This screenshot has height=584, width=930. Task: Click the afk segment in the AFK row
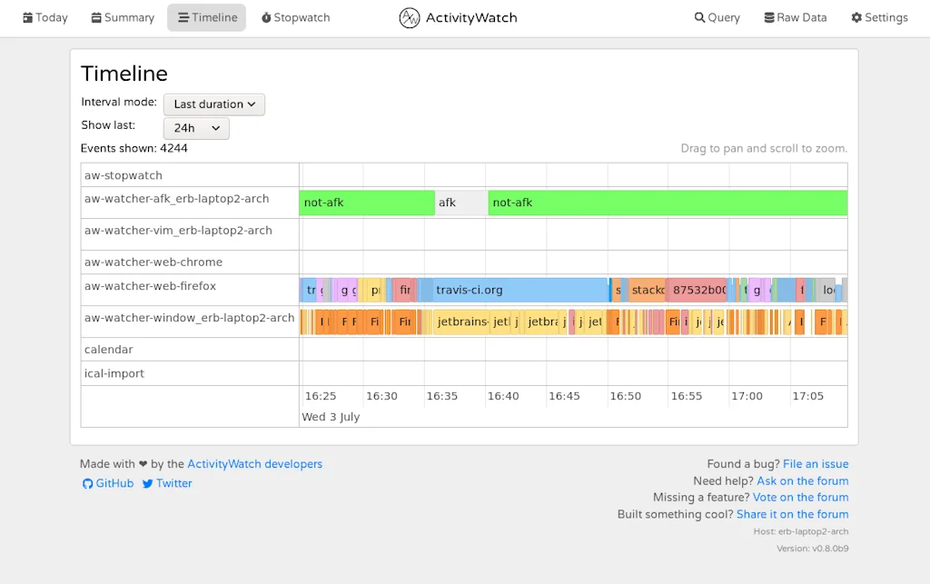[x=459, y=203]
